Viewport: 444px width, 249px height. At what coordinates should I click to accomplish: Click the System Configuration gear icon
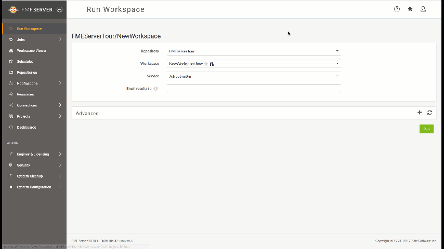[11, 187]
